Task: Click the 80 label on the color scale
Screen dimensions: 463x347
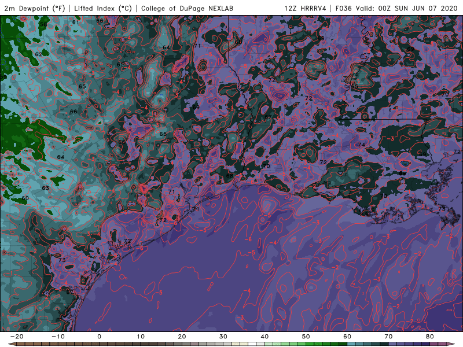Action: (x=430, y=337)
